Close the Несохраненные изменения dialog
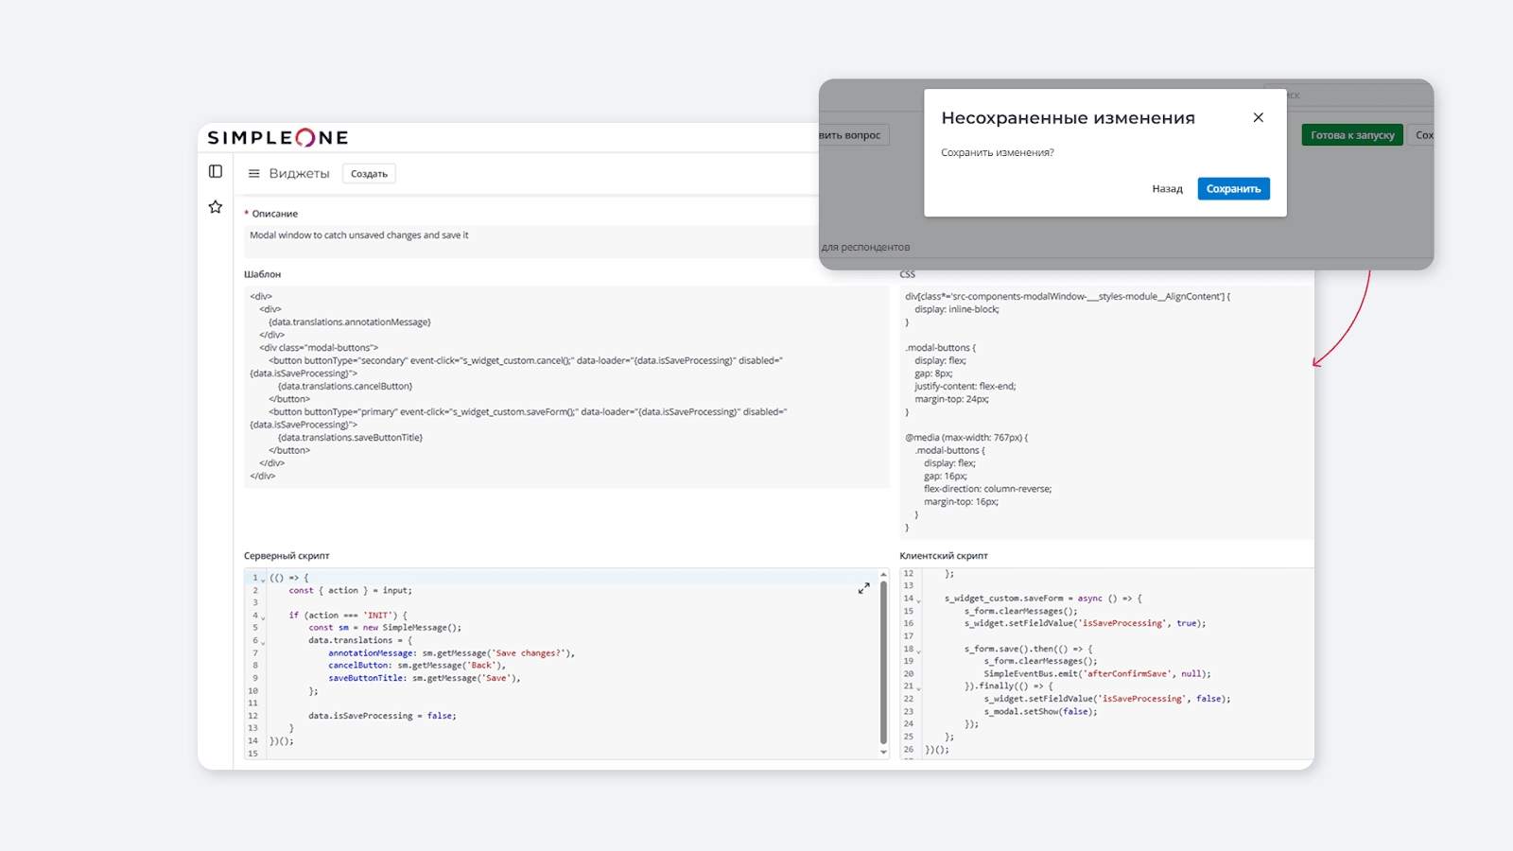1513x851 pixels. (x=1258, y=117)
